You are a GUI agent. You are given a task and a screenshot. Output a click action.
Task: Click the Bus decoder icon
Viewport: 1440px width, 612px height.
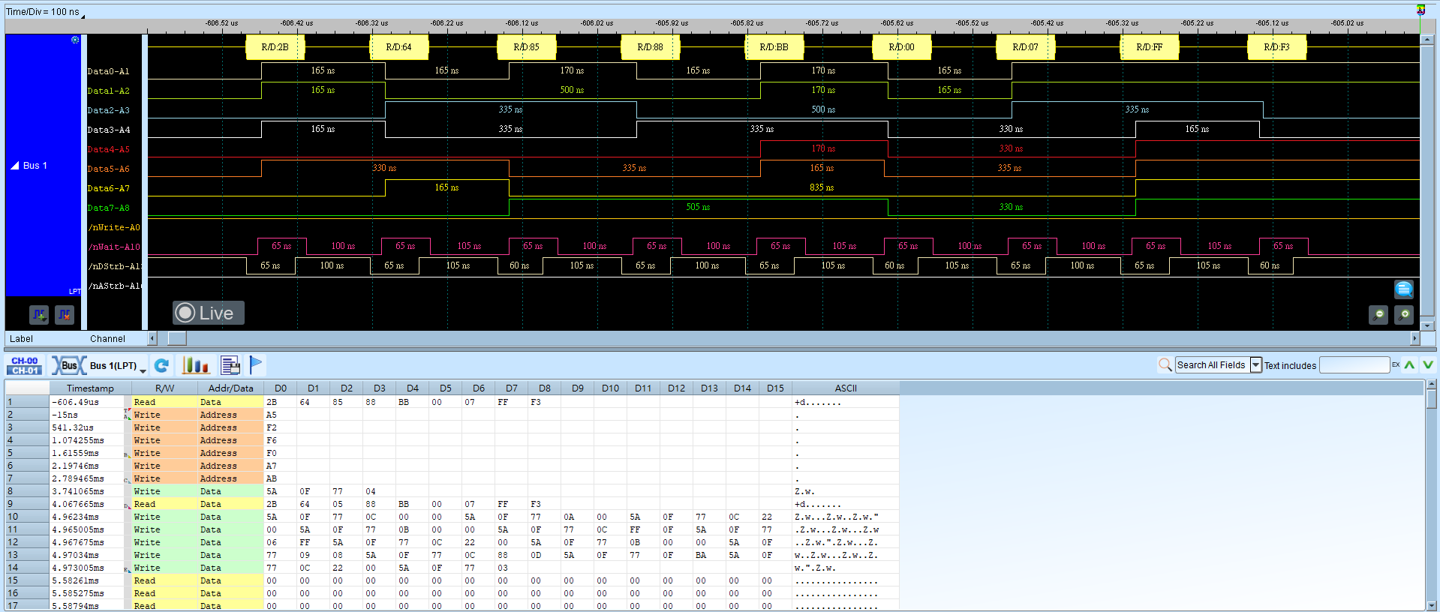68,365
